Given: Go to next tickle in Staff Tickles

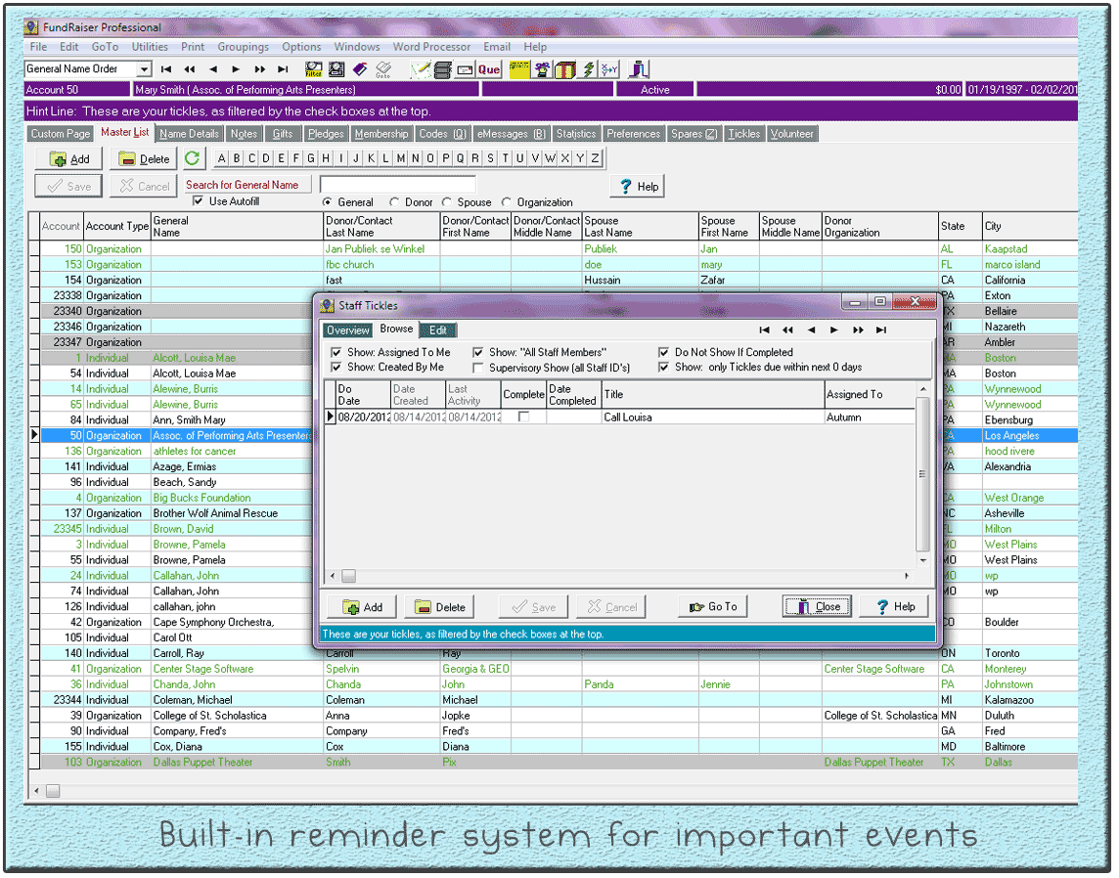Looking at the screenshot, I should point(835,330).
